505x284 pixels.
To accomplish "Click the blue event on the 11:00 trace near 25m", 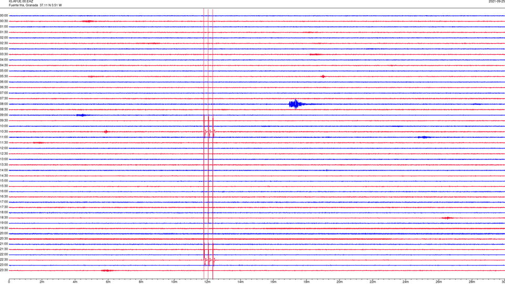I will (x=424, y=137).
